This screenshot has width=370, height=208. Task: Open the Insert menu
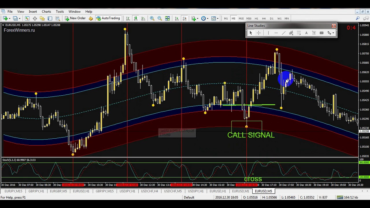point(33,12)
